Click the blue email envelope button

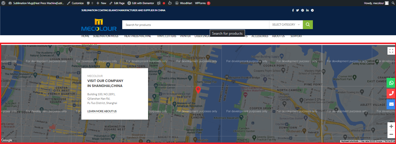pos(391,104)
